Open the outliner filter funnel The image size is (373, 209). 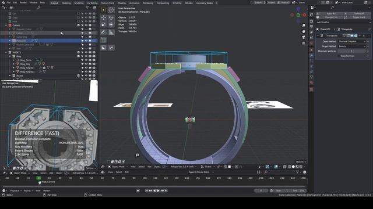[87, 8]
